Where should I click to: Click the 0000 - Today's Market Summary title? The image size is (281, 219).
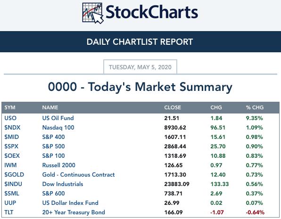coord(140,87)
